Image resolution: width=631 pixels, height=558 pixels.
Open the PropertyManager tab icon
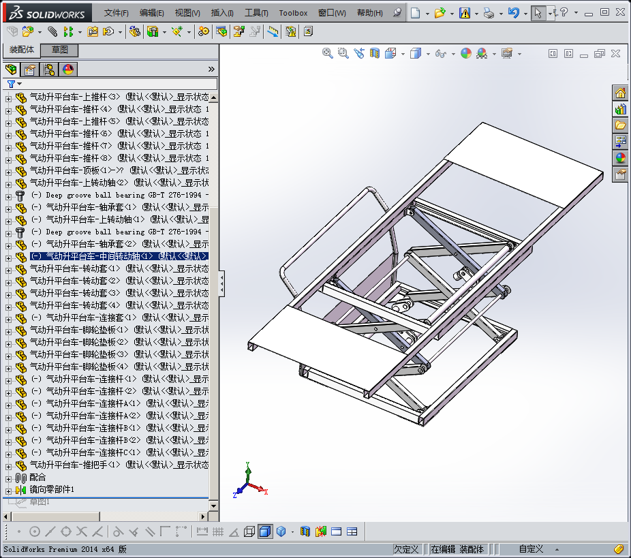point(30,69)
